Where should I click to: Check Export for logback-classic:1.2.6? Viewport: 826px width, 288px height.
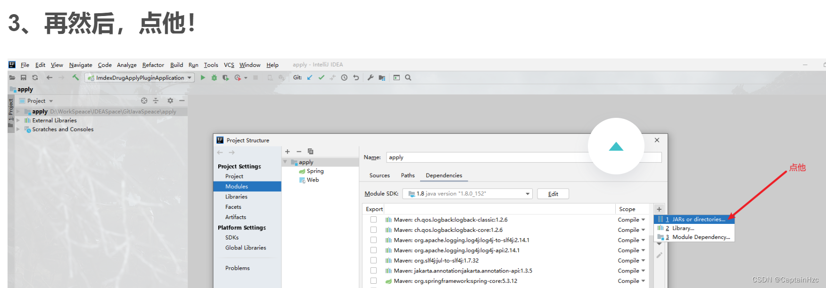(x=373, y=220)
